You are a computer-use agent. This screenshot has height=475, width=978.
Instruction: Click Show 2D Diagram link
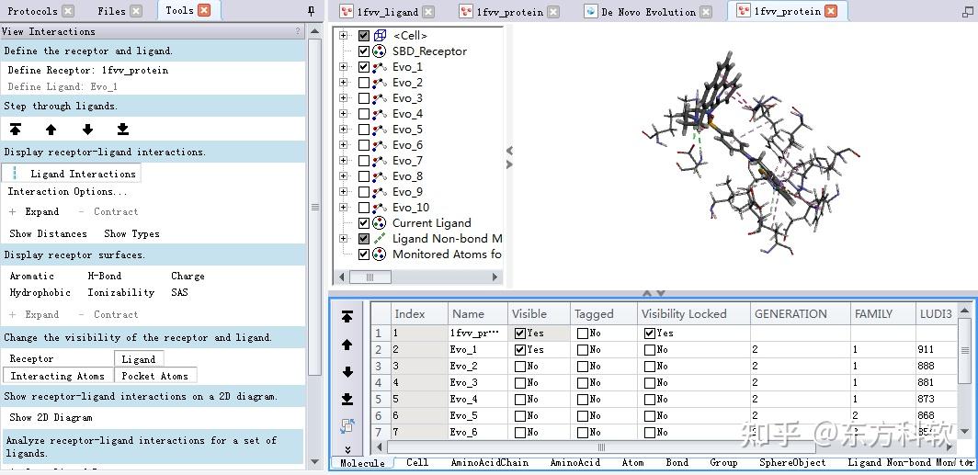click(51, 418)
